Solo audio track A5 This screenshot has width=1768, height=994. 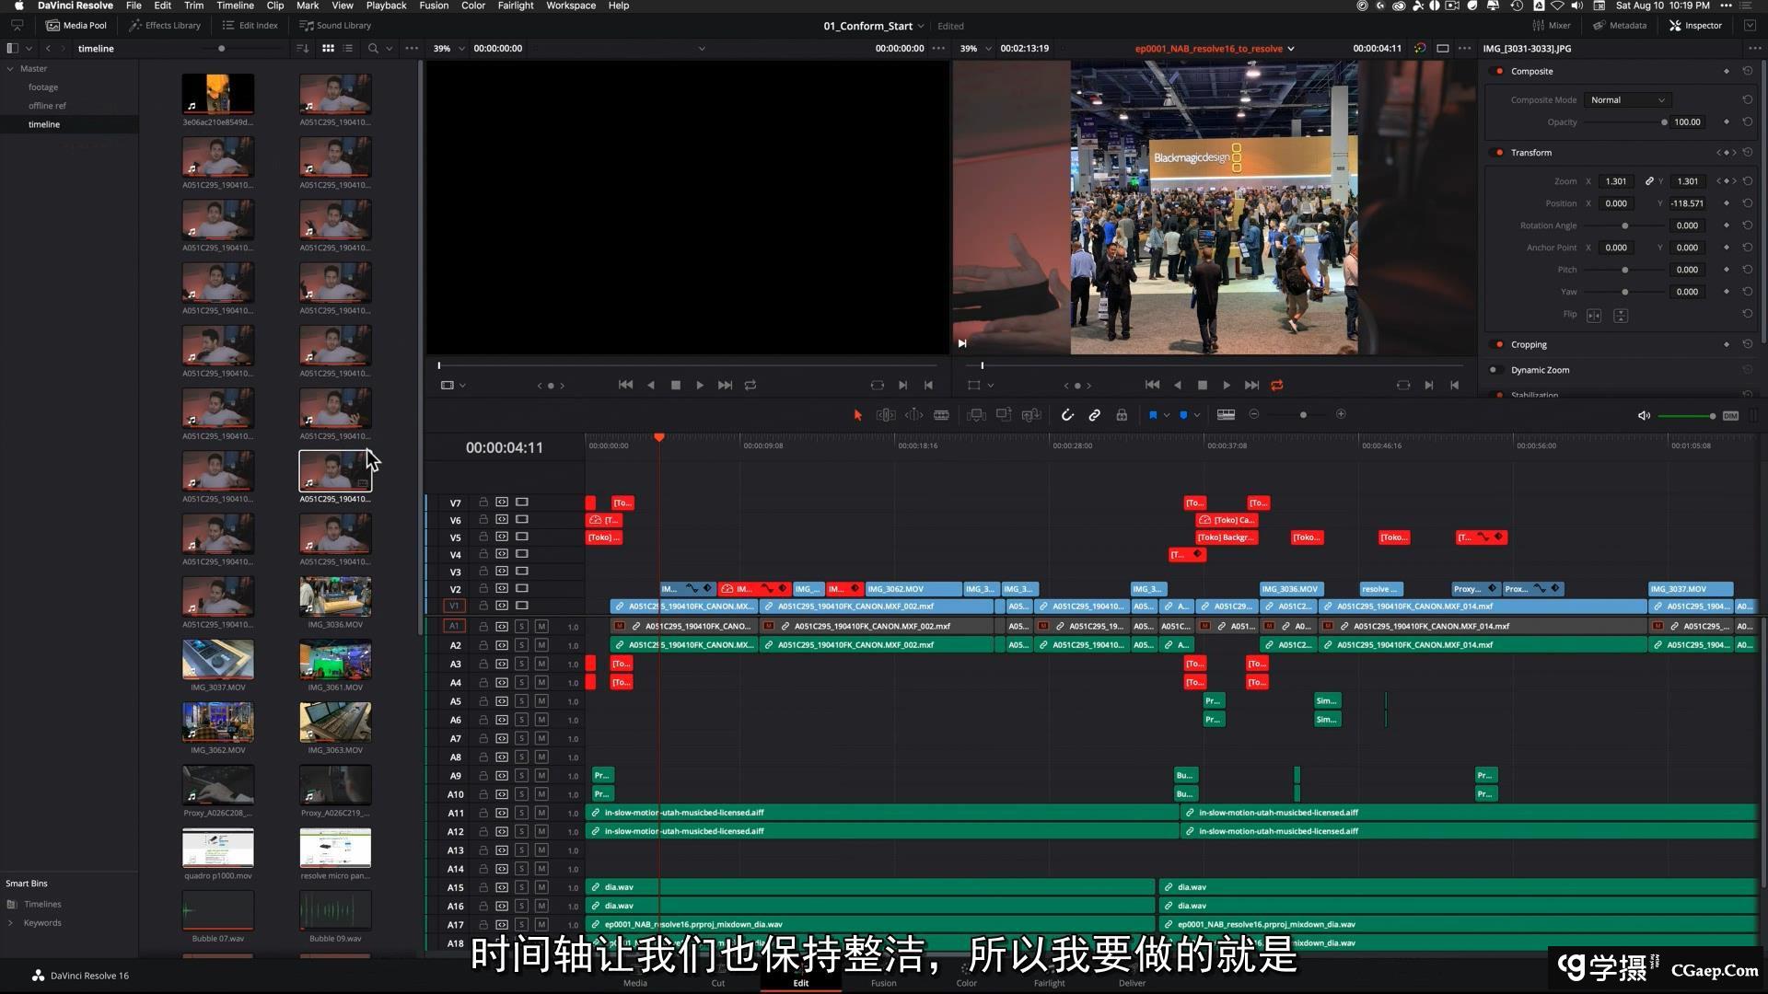pyautogui.click(x=521, y=701)
